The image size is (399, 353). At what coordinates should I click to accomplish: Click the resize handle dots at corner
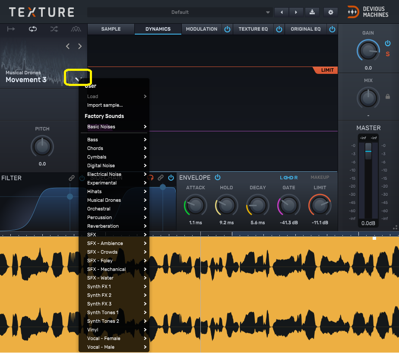coord(395,227)
